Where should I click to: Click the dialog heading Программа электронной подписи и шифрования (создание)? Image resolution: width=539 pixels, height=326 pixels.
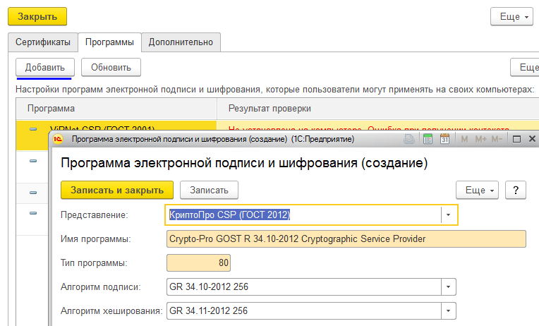tap(244, 163)
